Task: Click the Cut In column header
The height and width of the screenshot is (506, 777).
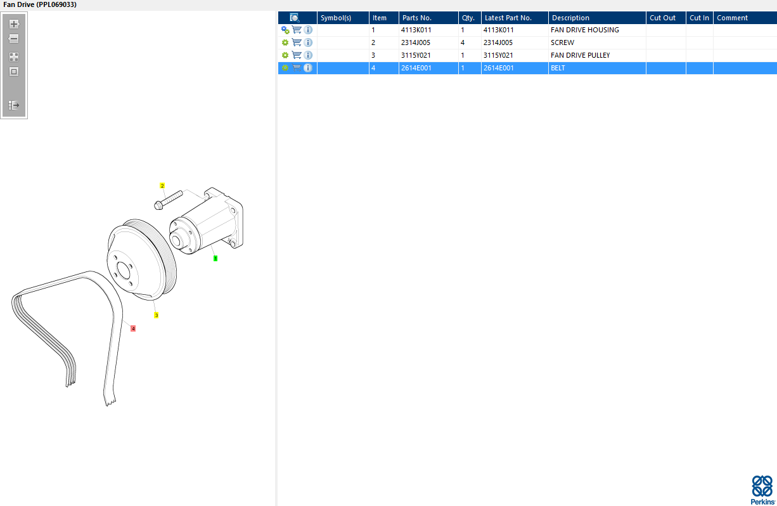Action: pyautogui.click(x=700, y=18)
